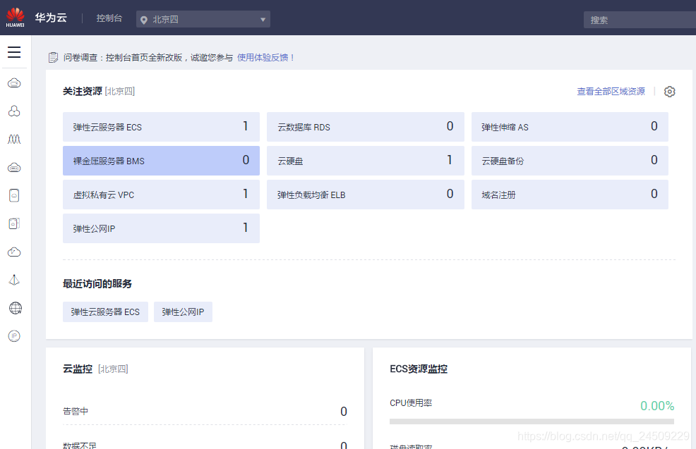
Task: Click the ECS资源监控 panel heading
Action: [x=419, y=369]
